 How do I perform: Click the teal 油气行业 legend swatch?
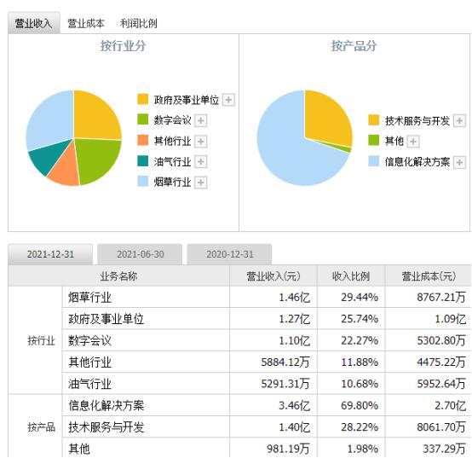[142, 160]
